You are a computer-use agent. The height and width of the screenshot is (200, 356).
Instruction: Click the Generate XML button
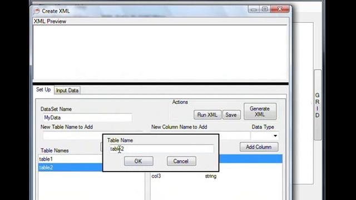click(260, 111)
